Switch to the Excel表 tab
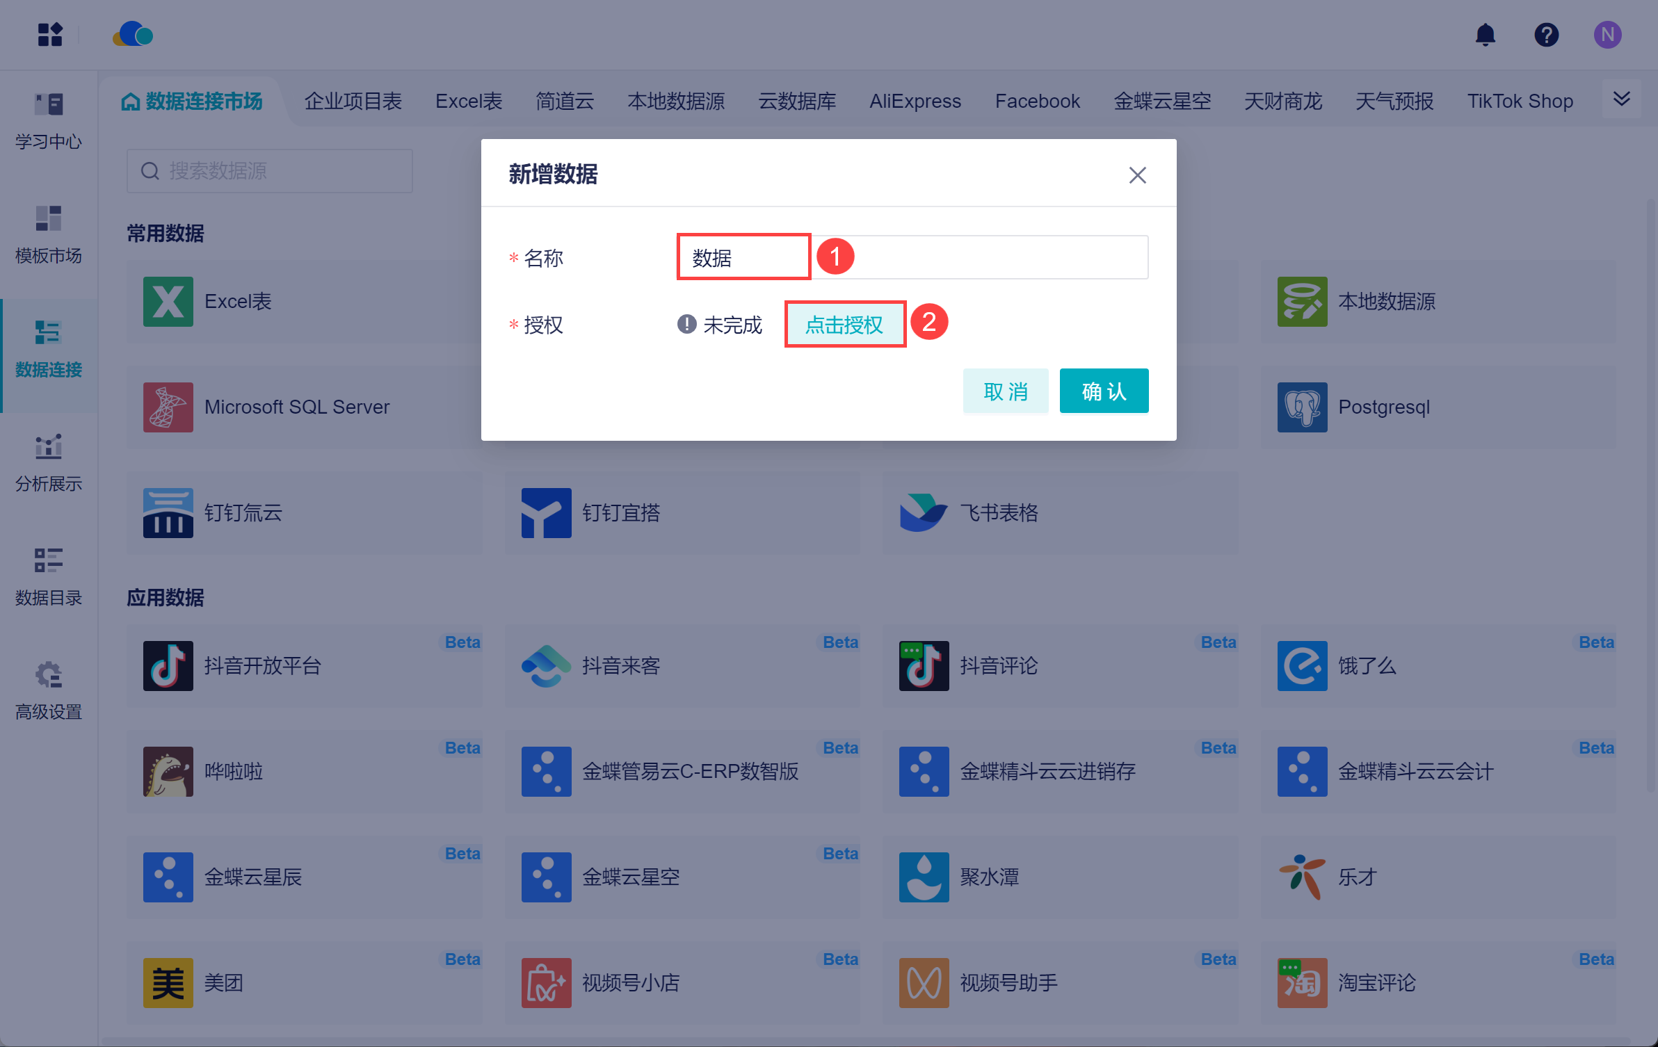Viewport: 1658px width, 1047px height. point(469,102)
